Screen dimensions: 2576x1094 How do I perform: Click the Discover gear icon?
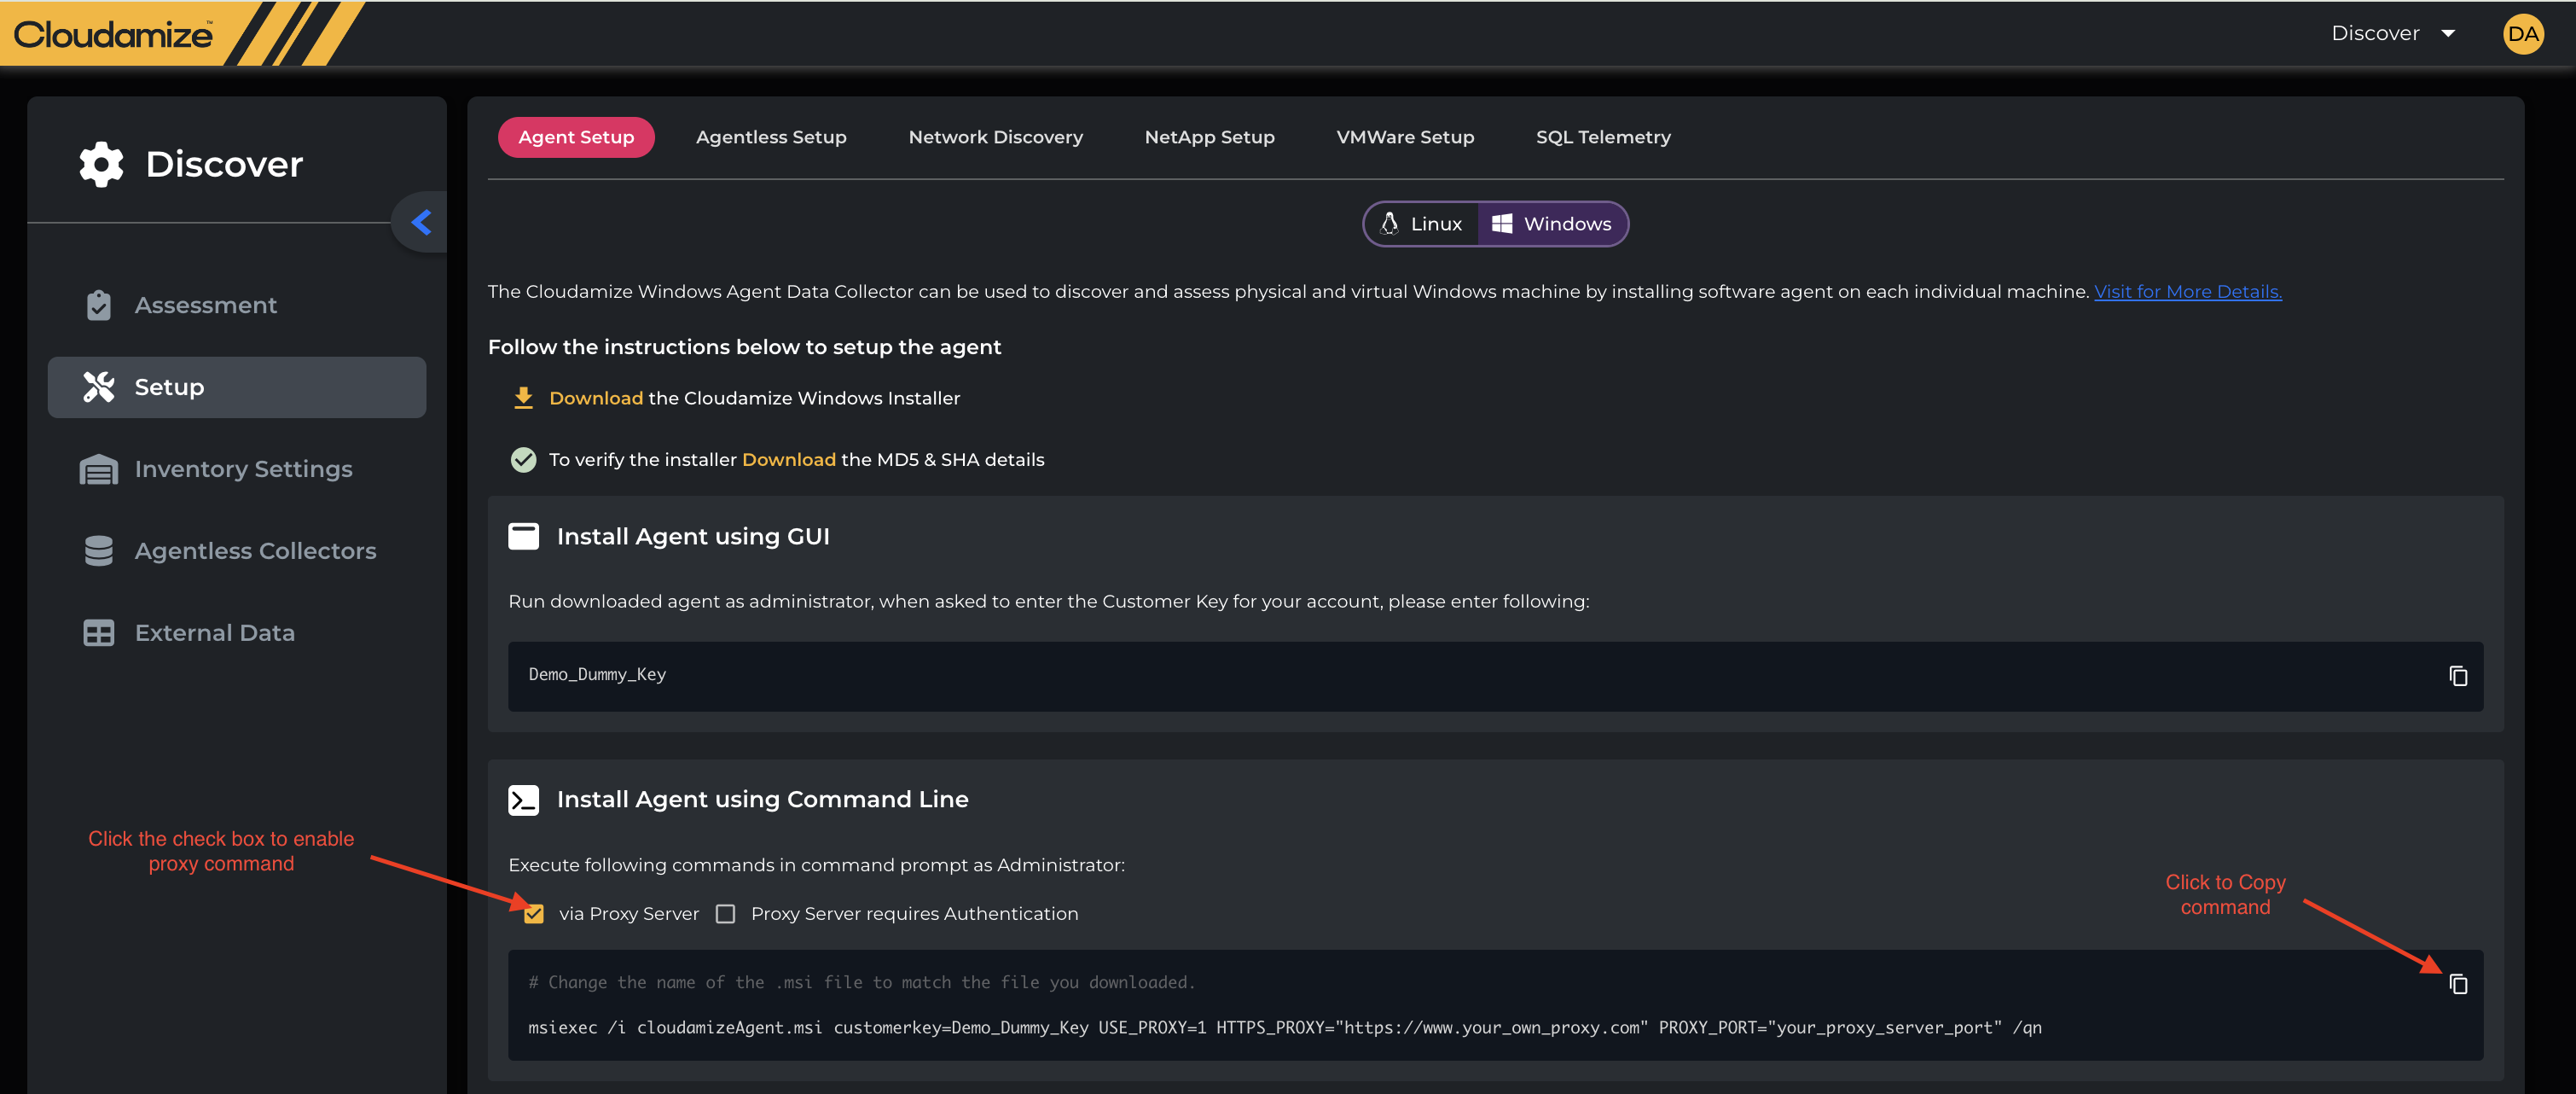(x=101, y=164)
